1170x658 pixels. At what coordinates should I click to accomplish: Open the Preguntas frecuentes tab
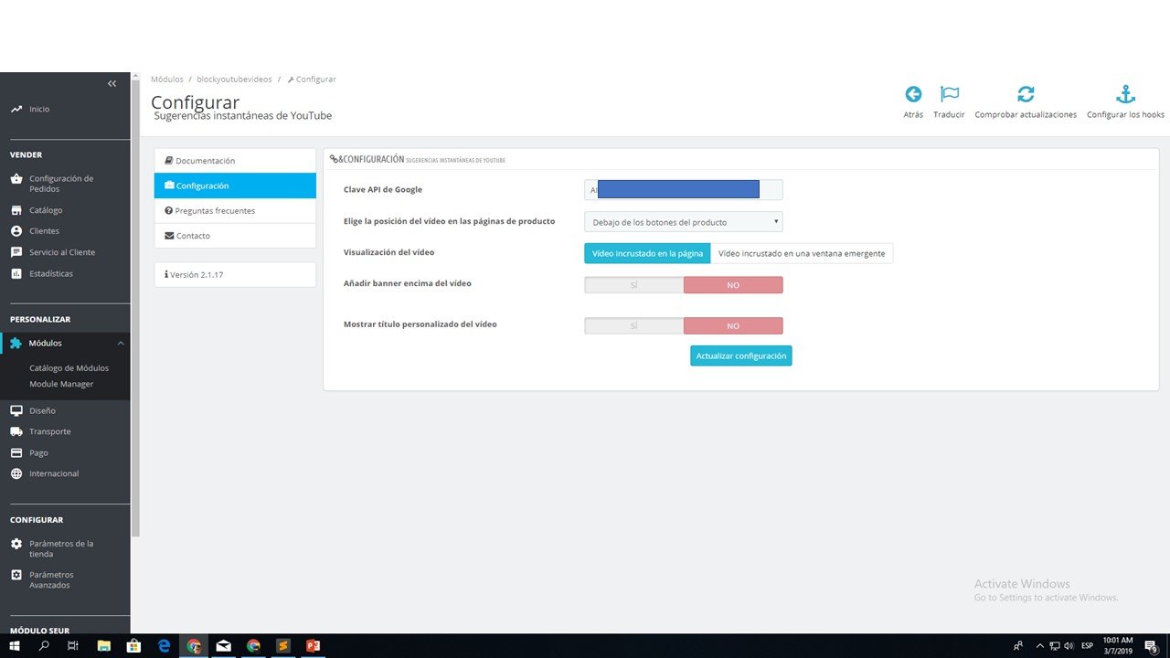click(235, 211)
